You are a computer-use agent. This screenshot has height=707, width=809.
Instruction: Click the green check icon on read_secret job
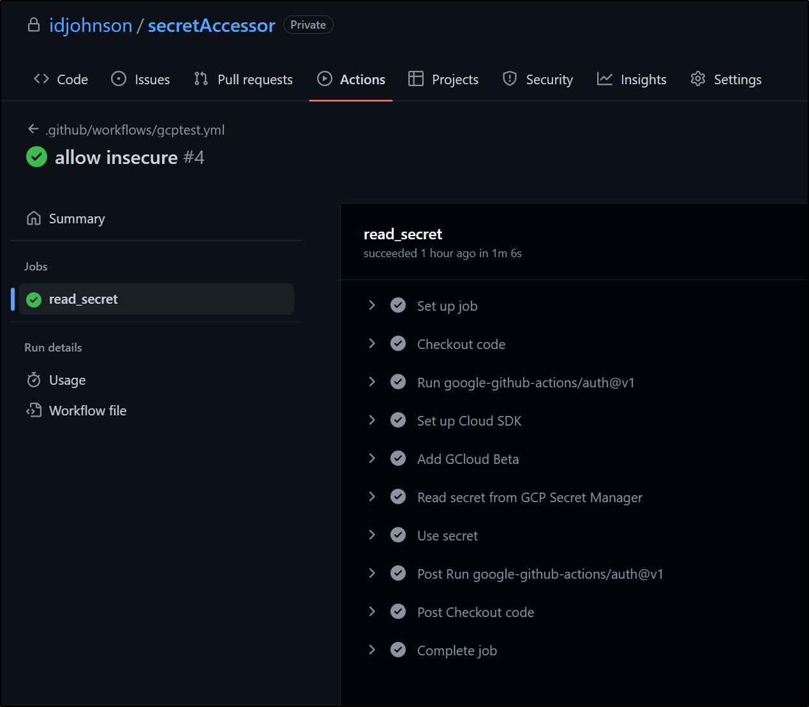(34, 299)
